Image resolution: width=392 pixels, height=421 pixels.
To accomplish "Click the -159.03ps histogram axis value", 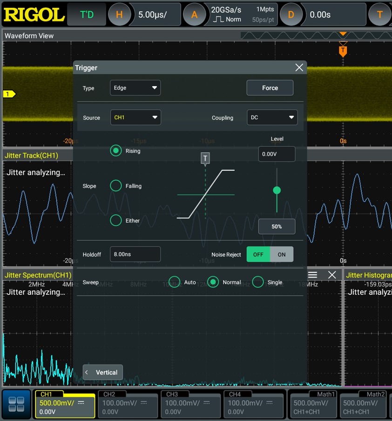I will click(378, 284).
